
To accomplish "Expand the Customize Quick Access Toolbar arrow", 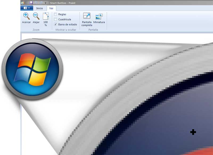I will [x=46, y=3].
